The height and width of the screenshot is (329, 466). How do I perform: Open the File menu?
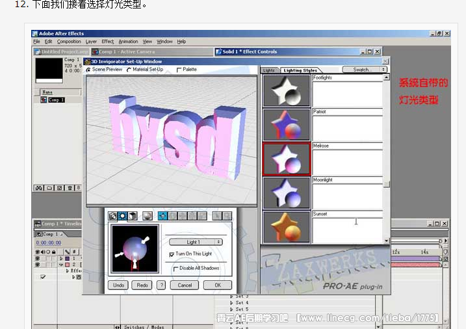36,42
